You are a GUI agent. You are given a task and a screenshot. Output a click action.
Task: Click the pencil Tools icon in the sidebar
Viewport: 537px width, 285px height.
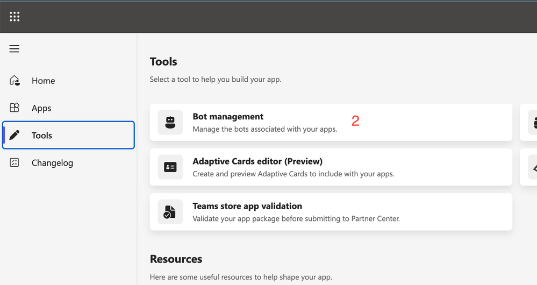click(x=15, y=135)
